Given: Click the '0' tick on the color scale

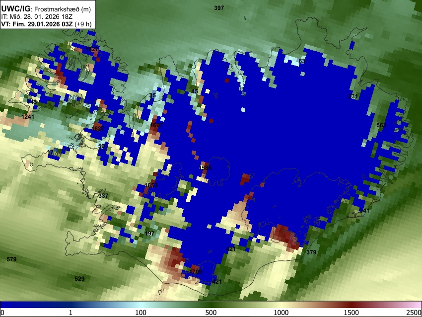Looking at the screenshot, I should 2,313.
